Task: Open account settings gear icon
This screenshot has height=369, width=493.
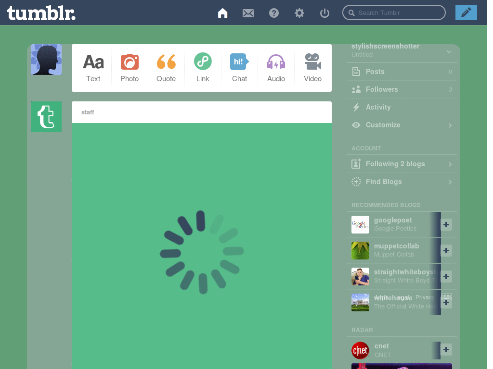Action: (x=299, y=13)
